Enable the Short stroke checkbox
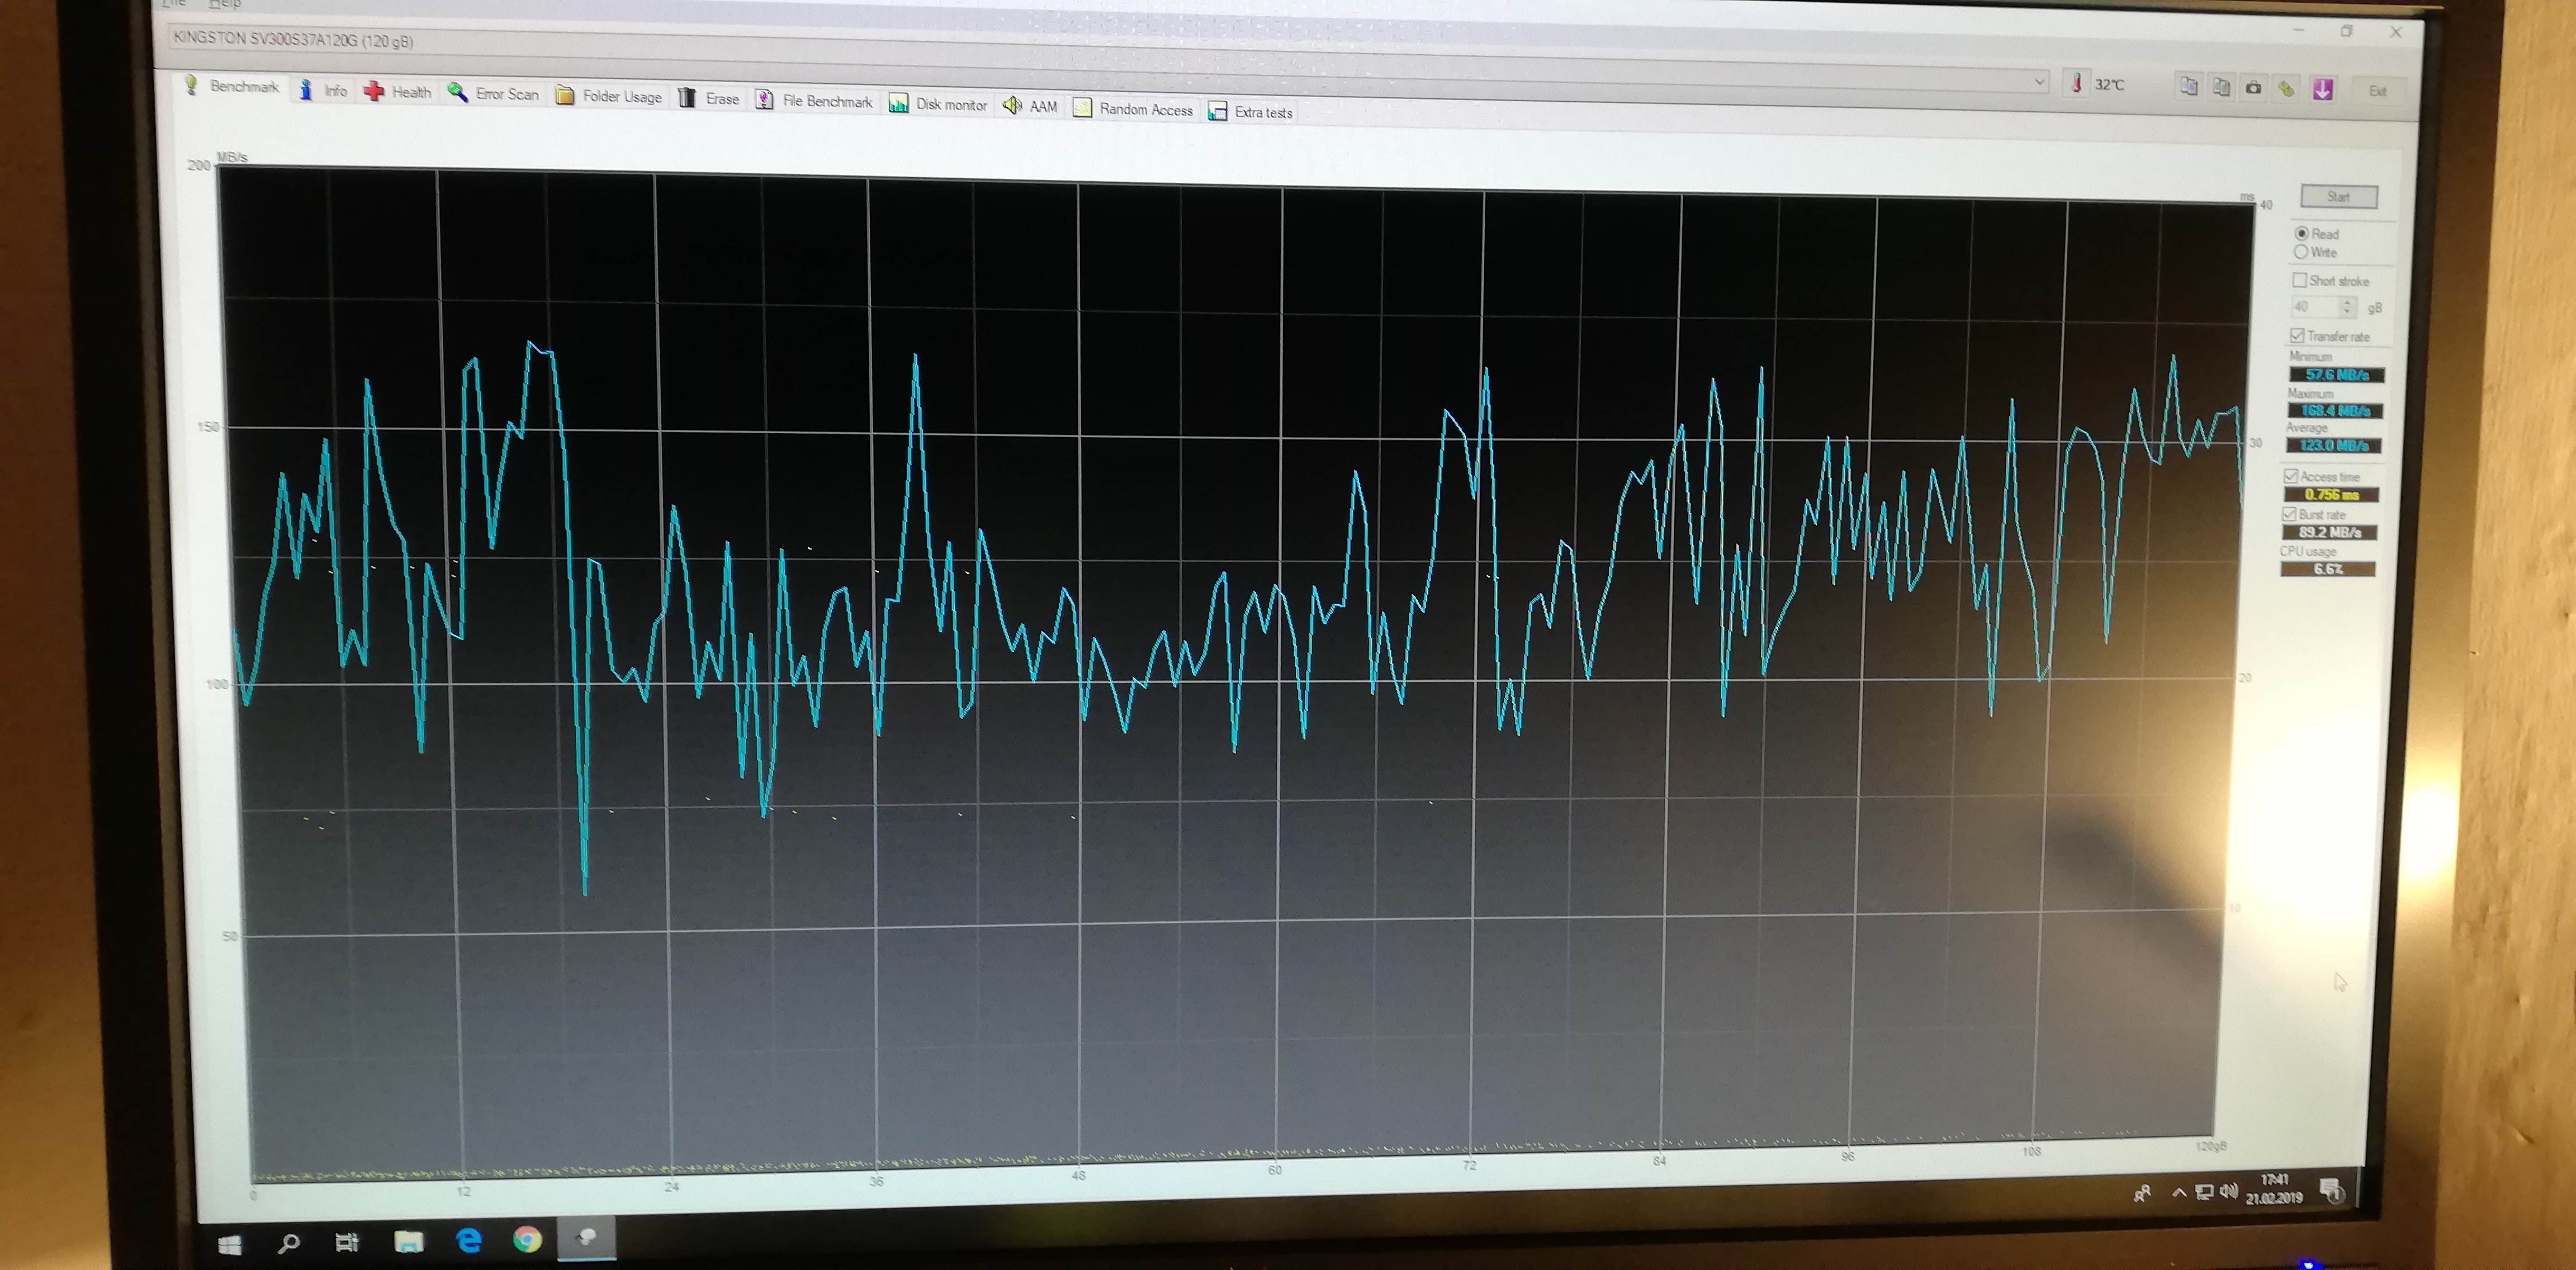Image resolution: width=2576 pixels, height=1270 pixels. [x=2299, y=280]
